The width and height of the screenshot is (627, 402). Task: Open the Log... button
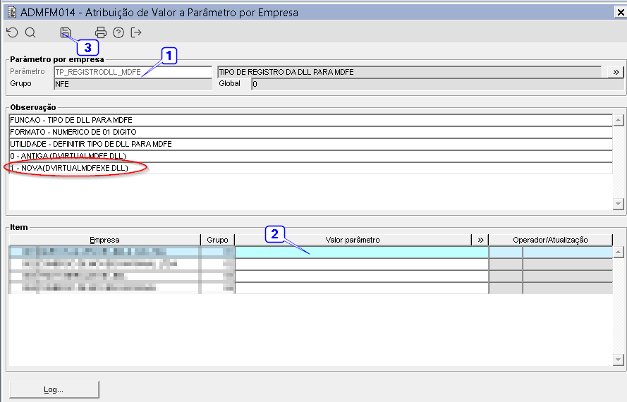pos(54,389)
